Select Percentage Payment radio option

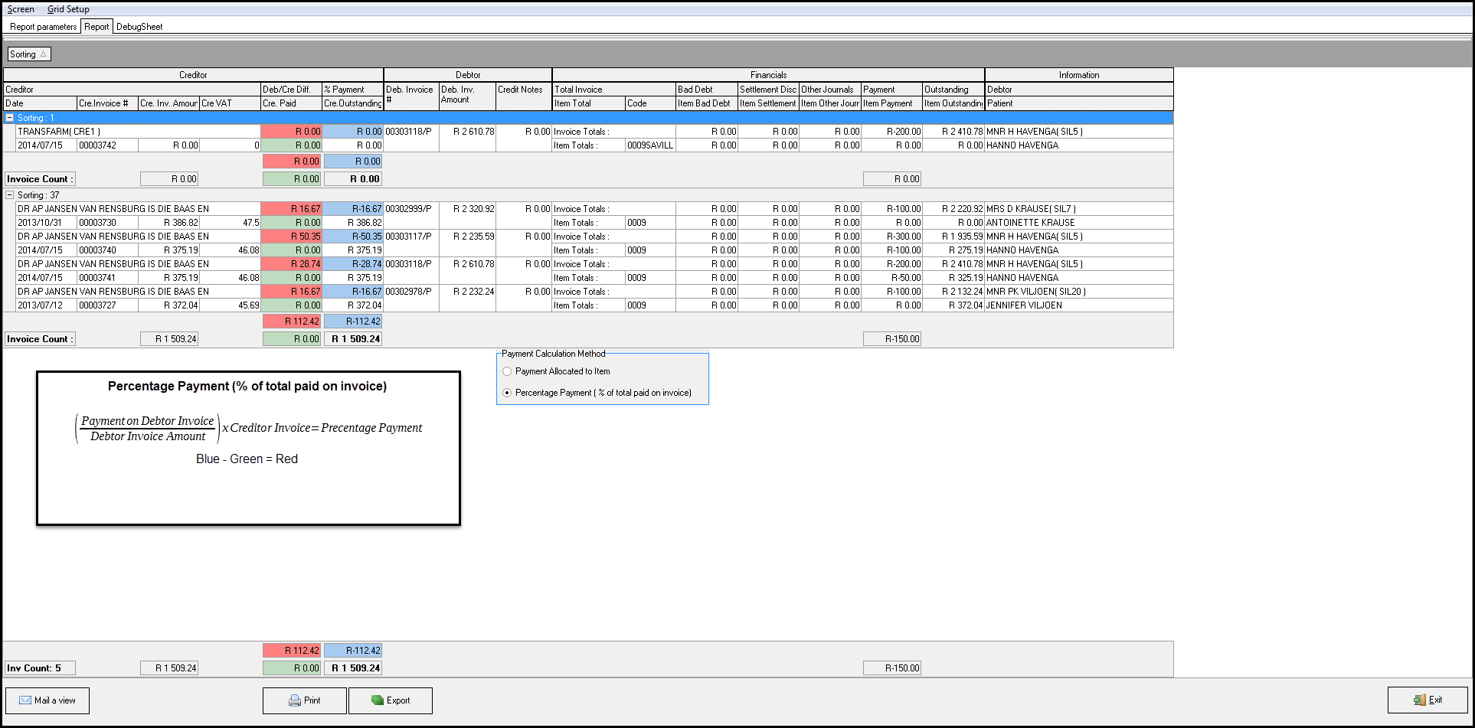click(507, 393)
